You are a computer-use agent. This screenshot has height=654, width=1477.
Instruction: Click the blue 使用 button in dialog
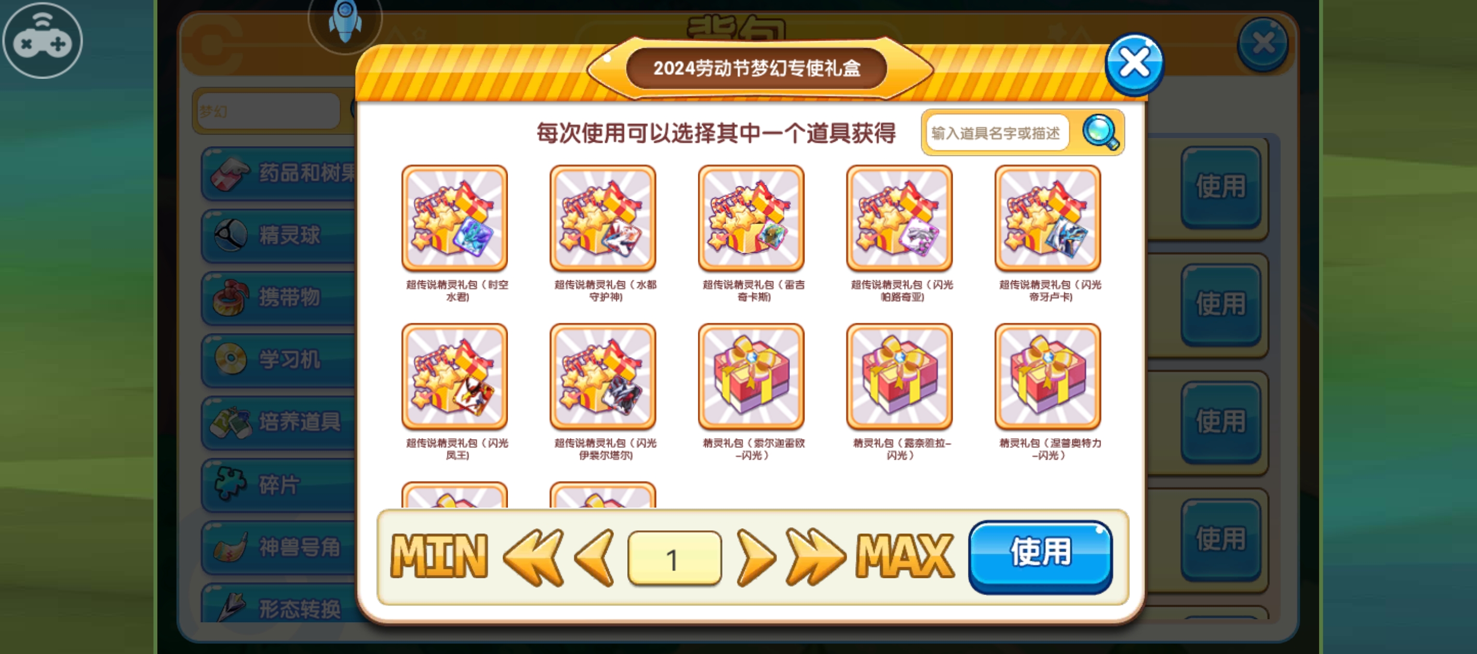(x=1040, y=556)
